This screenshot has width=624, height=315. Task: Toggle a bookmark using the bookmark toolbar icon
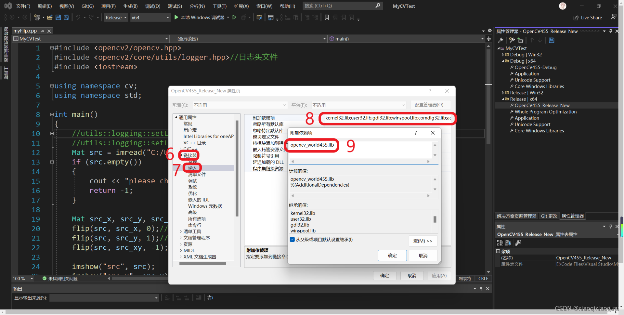tap(327, 17)
